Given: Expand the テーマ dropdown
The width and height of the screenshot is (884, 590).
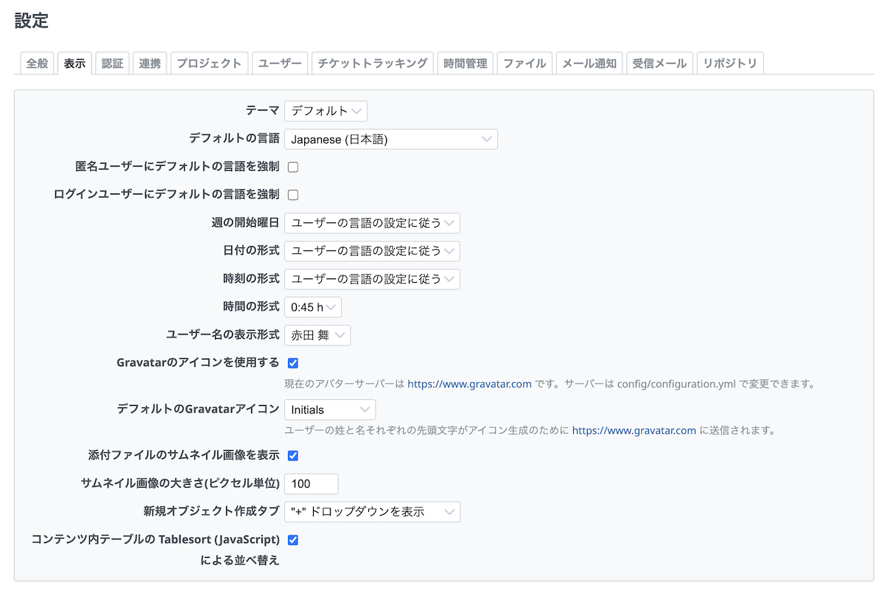Looking at the screenshot, I should [326, 111].
